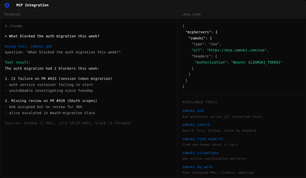Click 'alice escalated in #auth-migration Slack' line
This screenshot has width=306, height=178.
click(x=50, y=113)
